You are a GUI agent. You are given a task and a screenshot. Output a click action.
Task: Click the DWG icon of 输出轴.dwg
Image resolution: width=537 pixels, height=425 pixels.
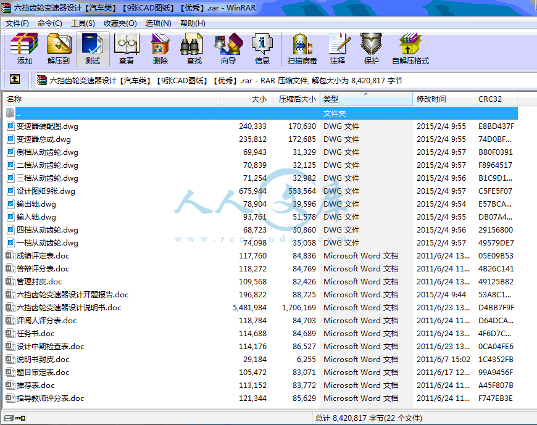(x=10, y=204)
